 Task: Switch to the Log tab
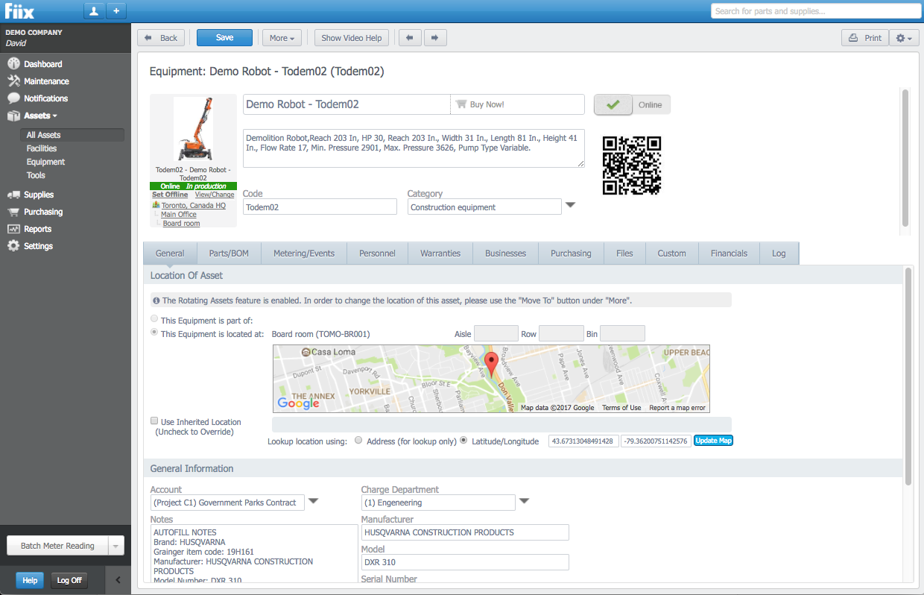pyautogui.click(x=779, y=254)
